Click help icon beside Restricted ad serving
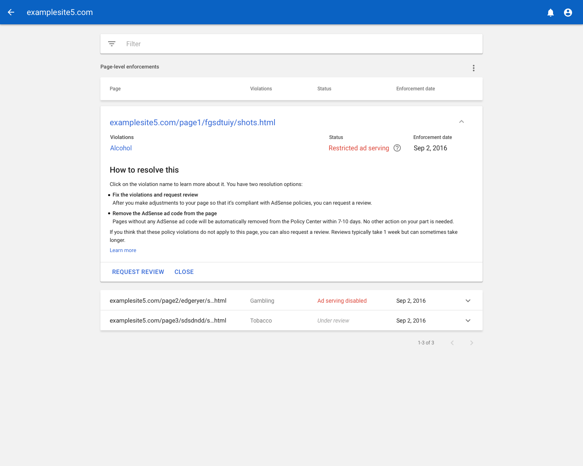583x466 pixels. click(397, 148)
